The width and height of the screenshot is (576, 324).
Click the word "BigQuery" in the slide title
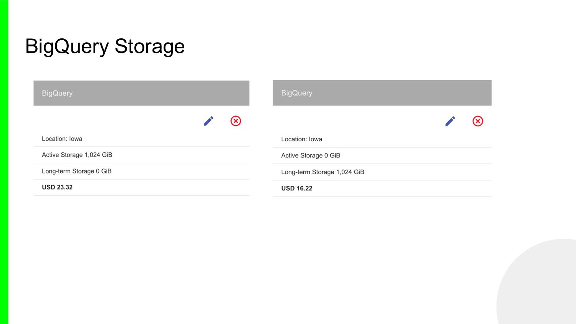coord(67,46)
